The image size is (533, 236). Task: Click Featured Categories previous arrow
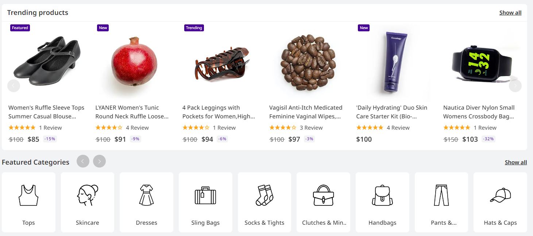pos(83,161)
